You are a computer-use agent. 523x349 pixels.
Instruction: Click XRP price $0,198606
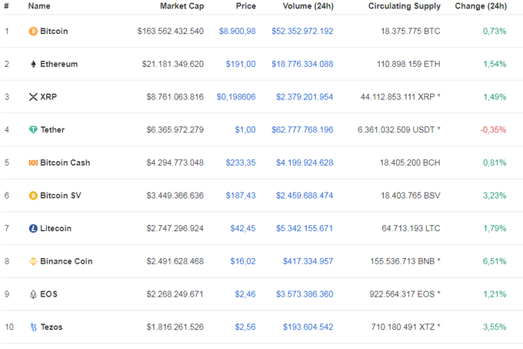click(x=236, y=97)
